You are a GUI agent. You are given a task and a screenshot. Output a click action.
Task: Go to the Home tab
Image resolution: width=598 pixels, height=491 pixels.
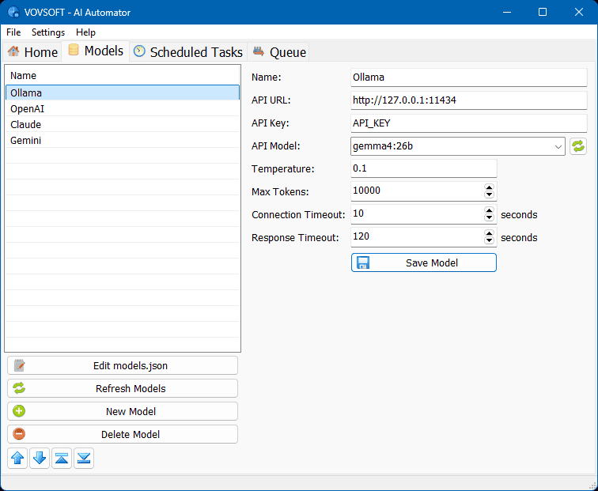coord(32,52)
